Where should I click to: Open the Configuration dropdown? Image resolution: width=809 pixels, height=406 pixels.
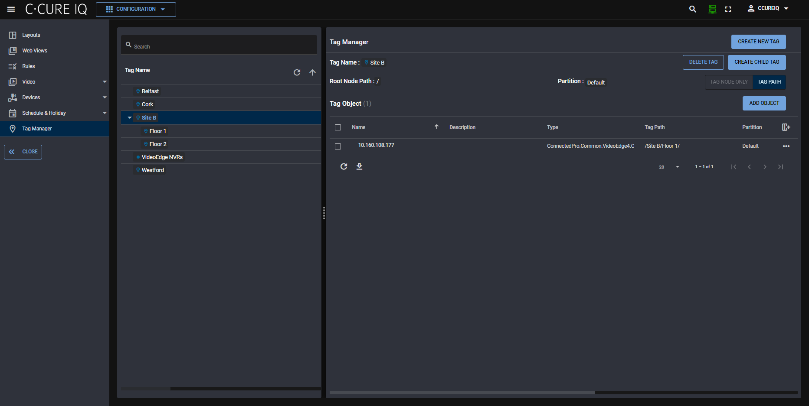coord(136,9)
